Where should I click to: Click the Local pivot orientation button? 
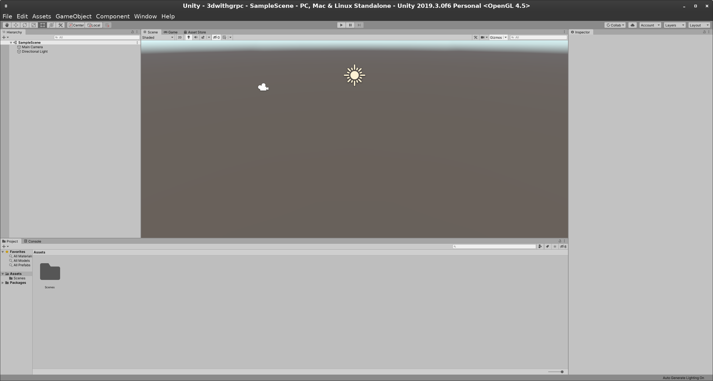coord(94,25)
